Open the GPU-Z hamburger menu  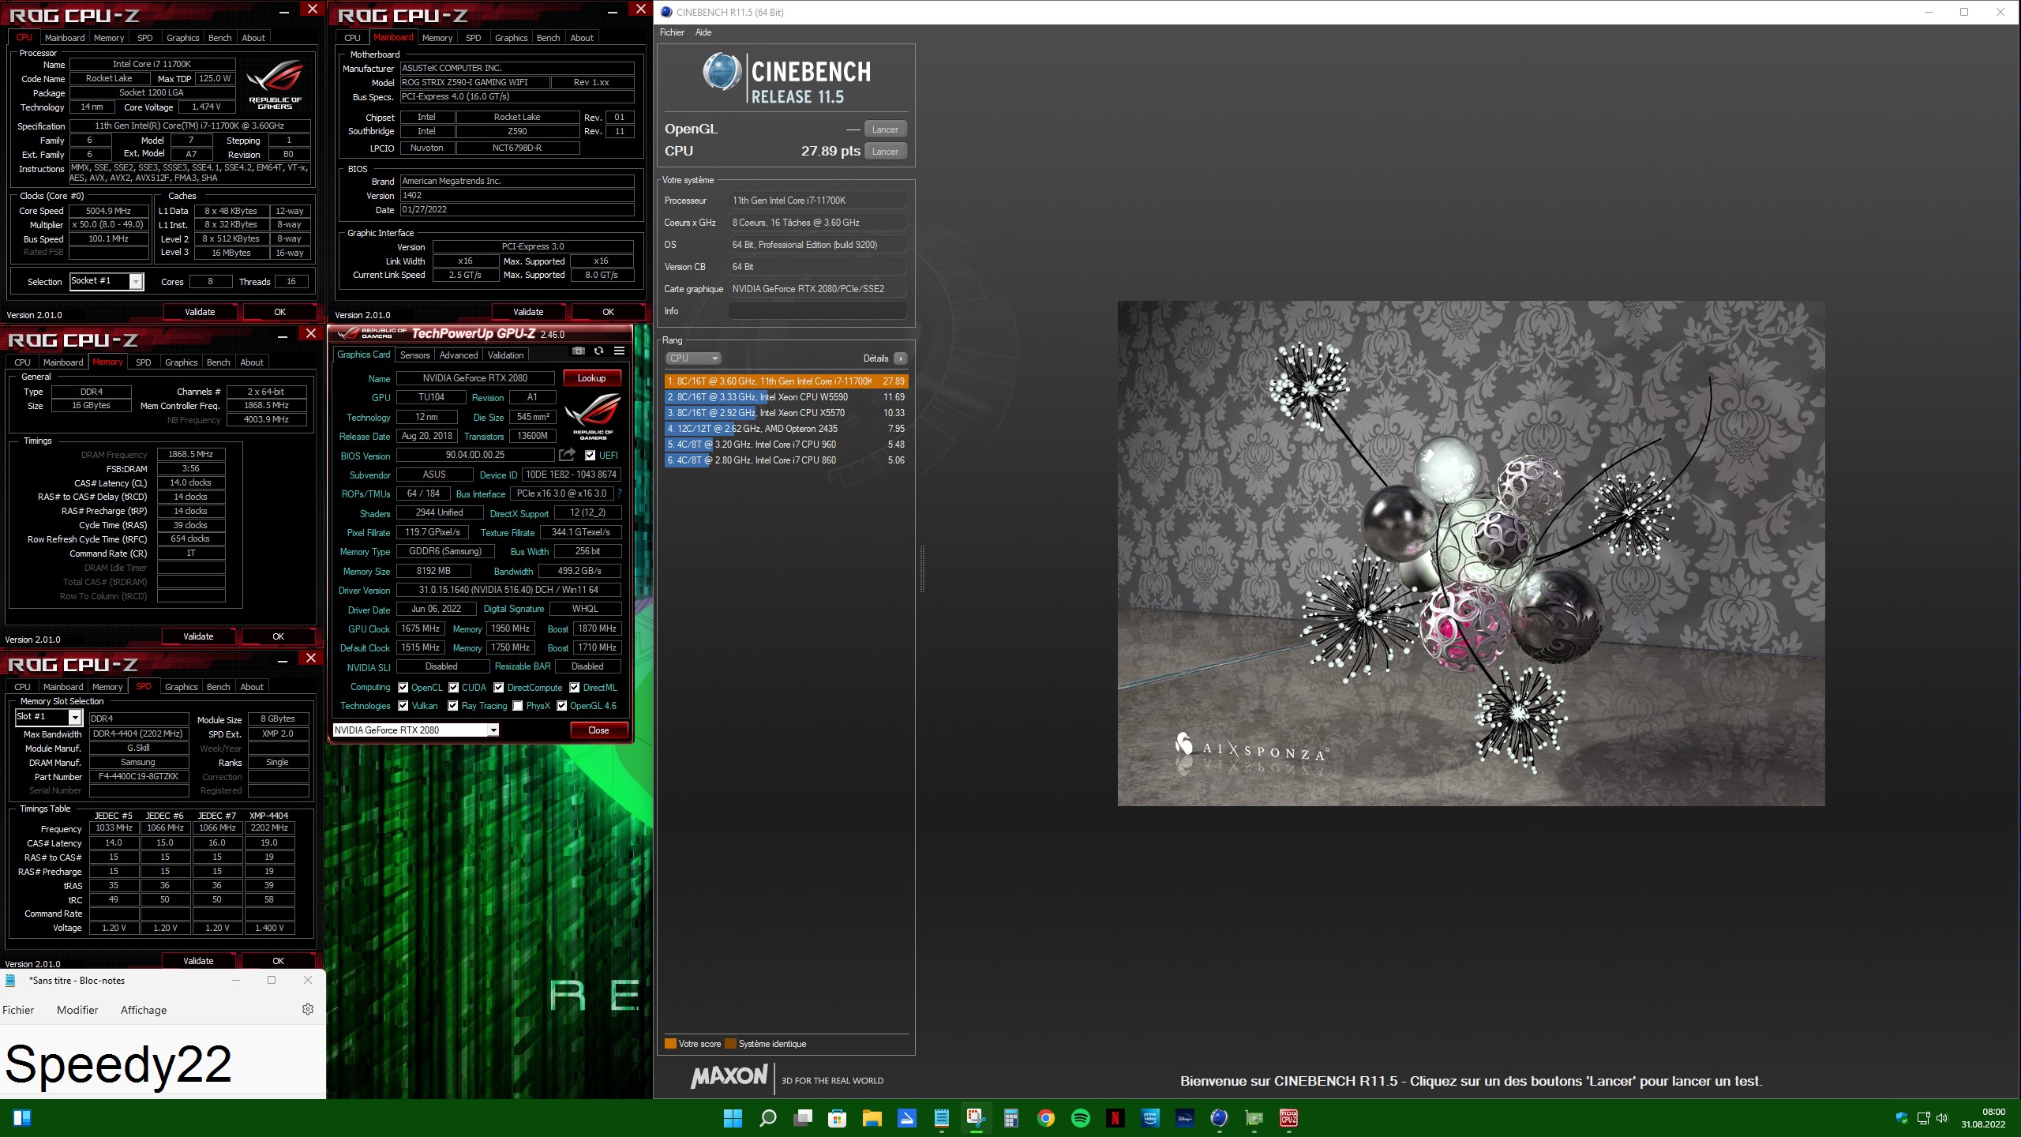[620, 351]
